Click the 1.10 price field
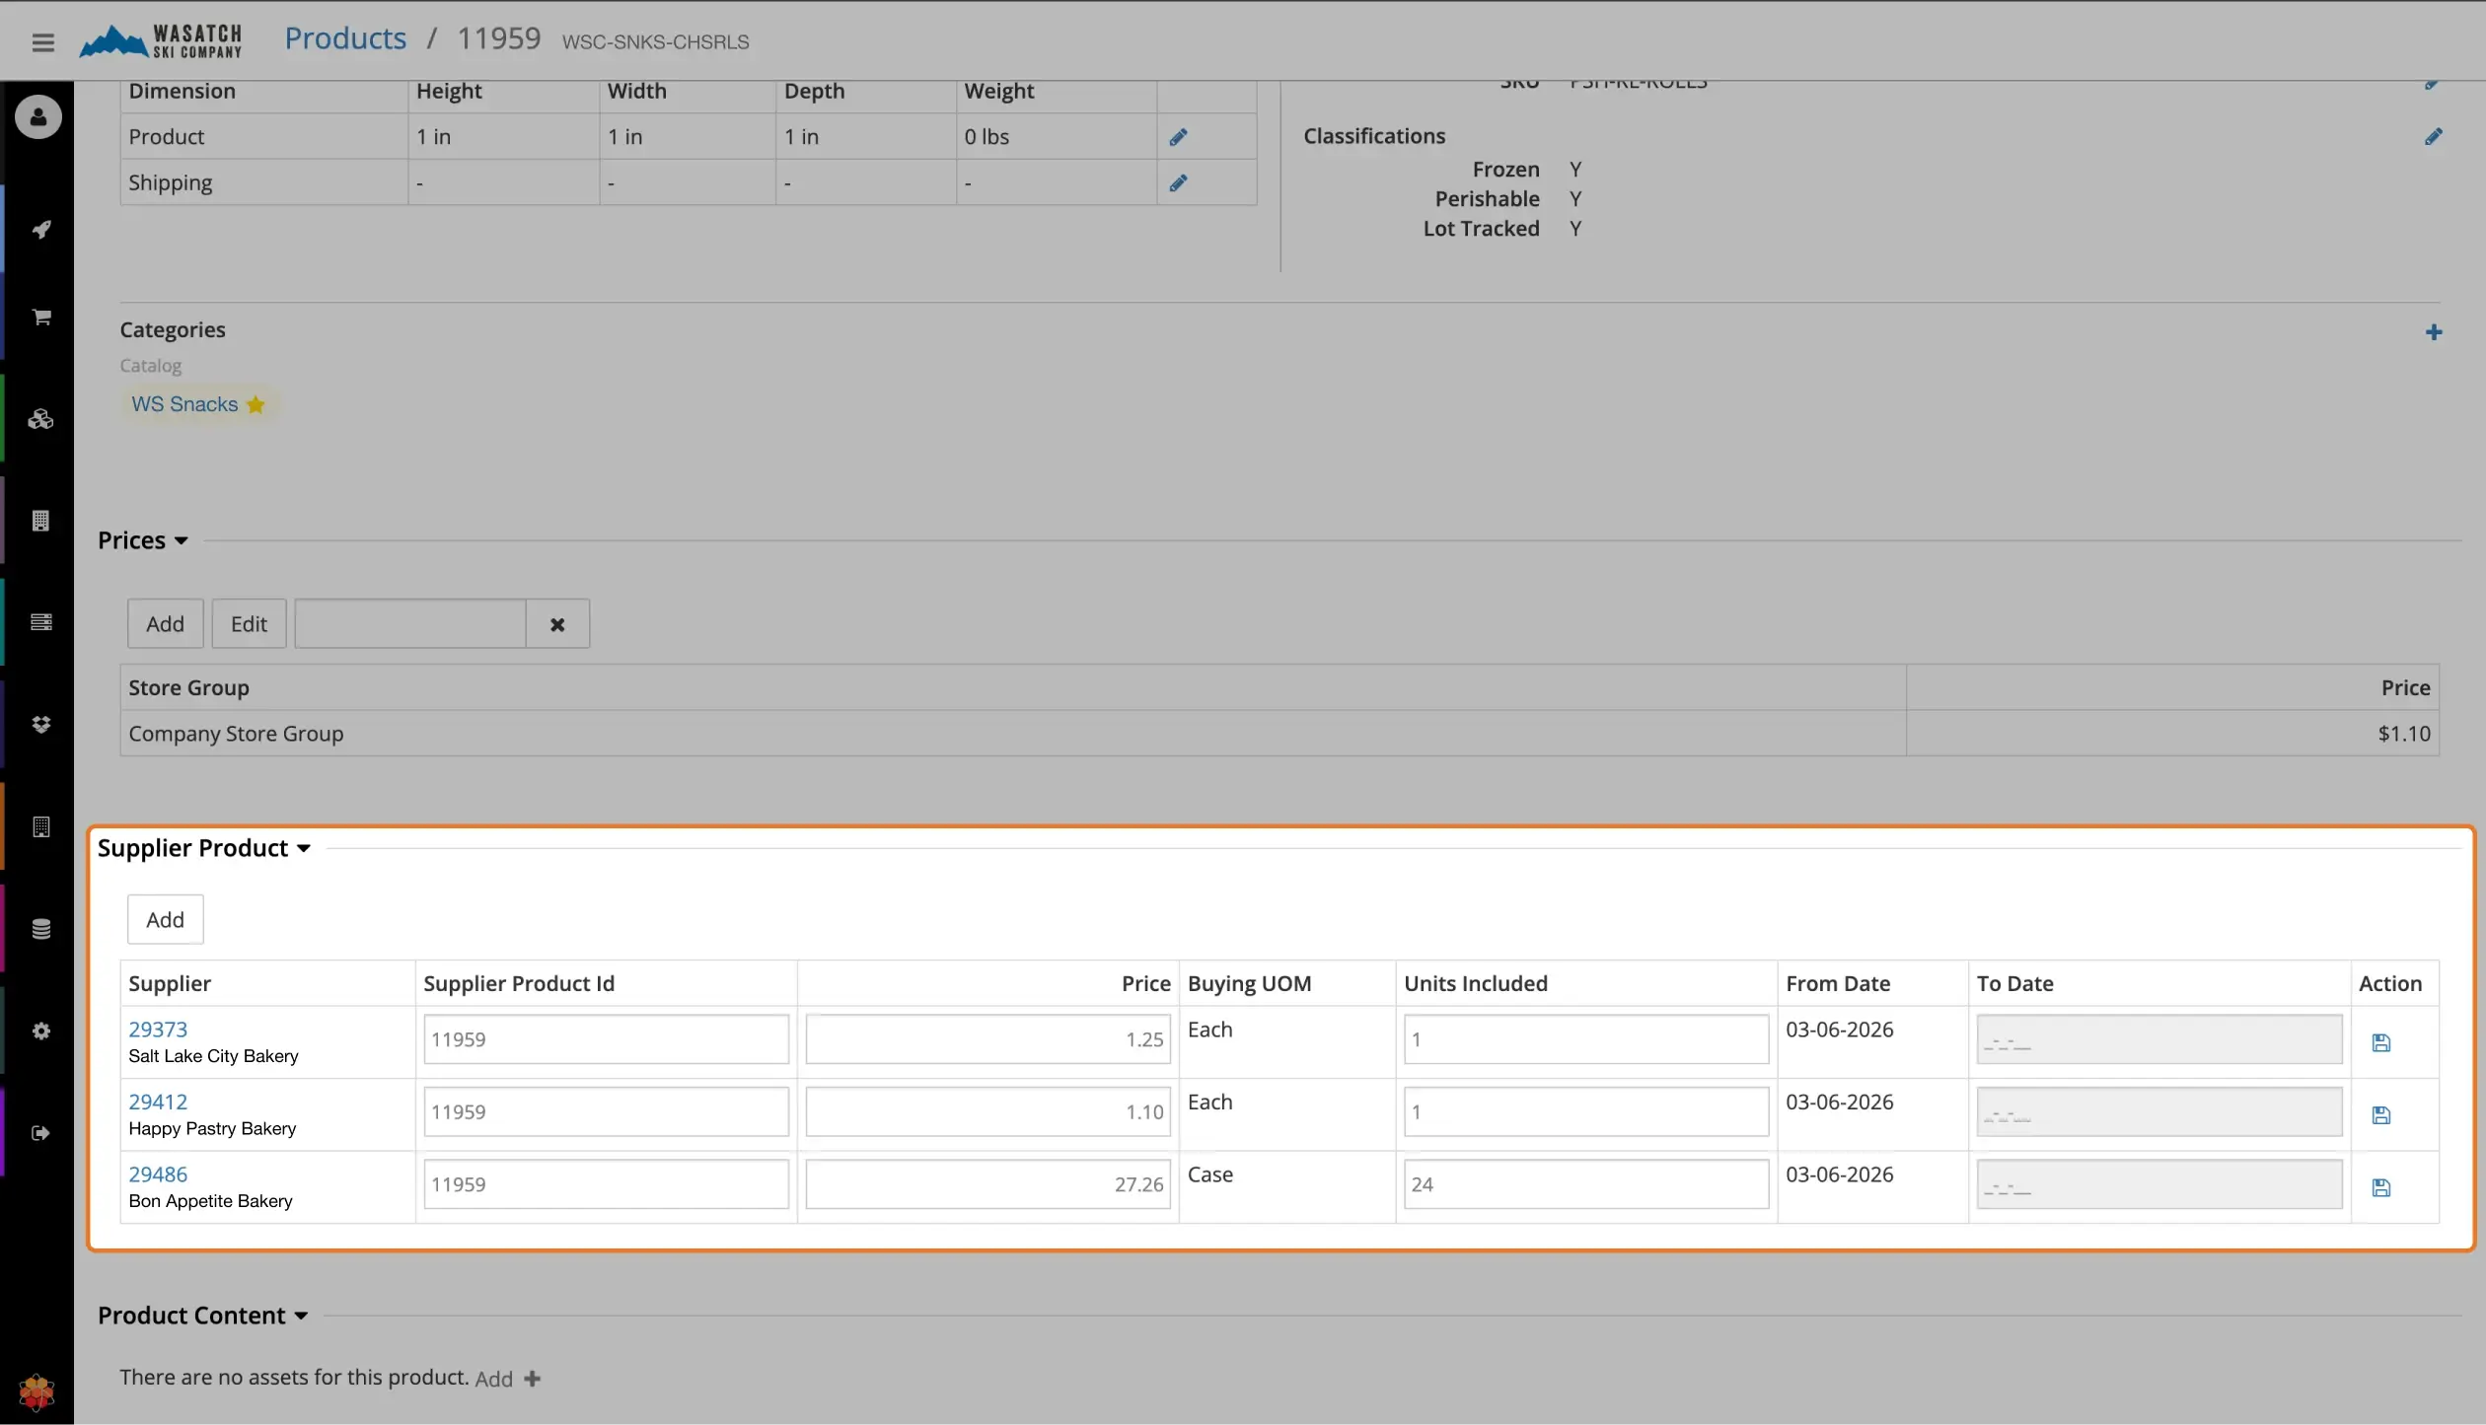 (987, 1112)
